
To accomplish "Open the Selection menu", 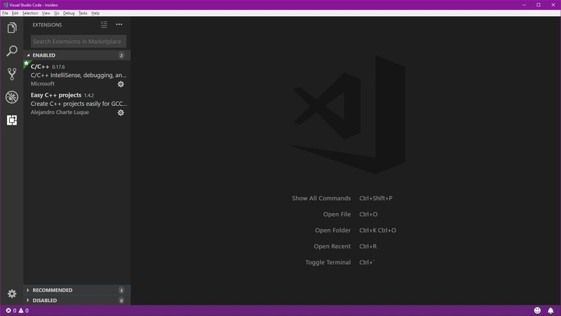I will click(30, 13).
